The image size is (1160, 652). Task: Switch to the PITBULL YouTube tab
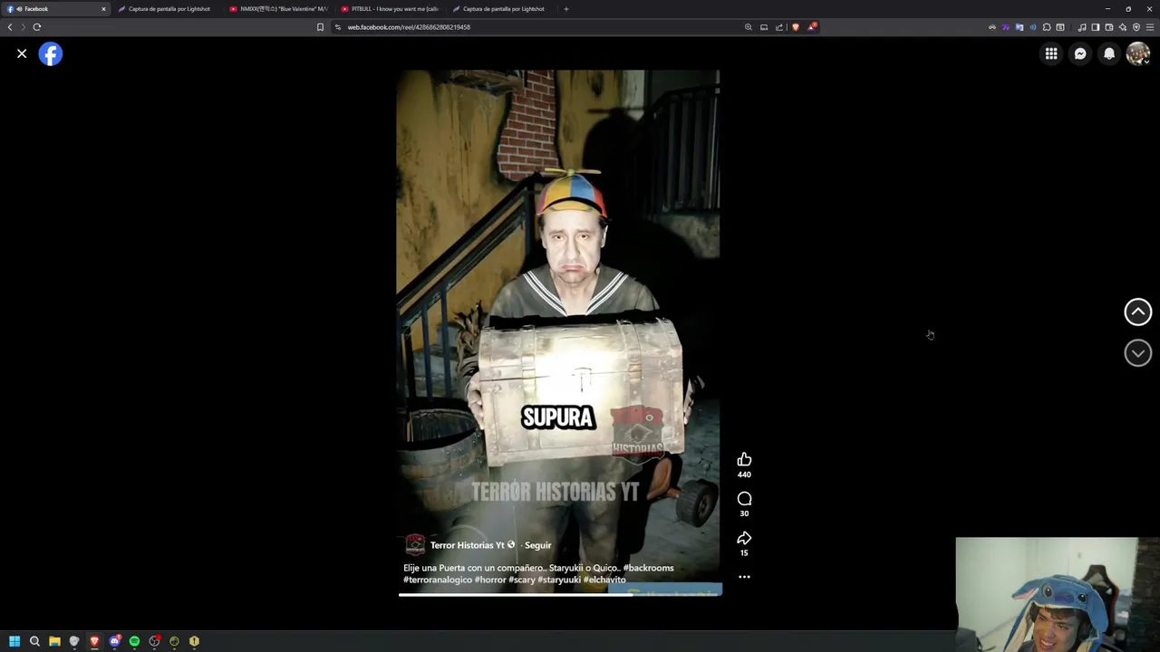point(391,9)
